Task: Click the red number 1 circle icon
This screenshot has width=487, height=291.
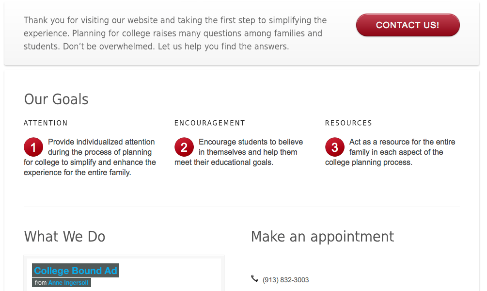Action: coord(33,147)
